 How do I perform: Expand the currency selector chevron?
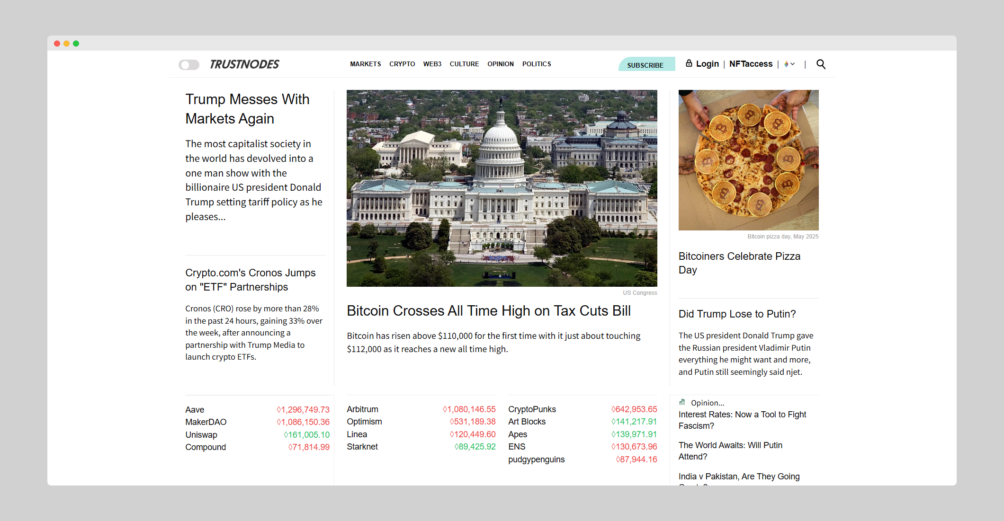793,64
